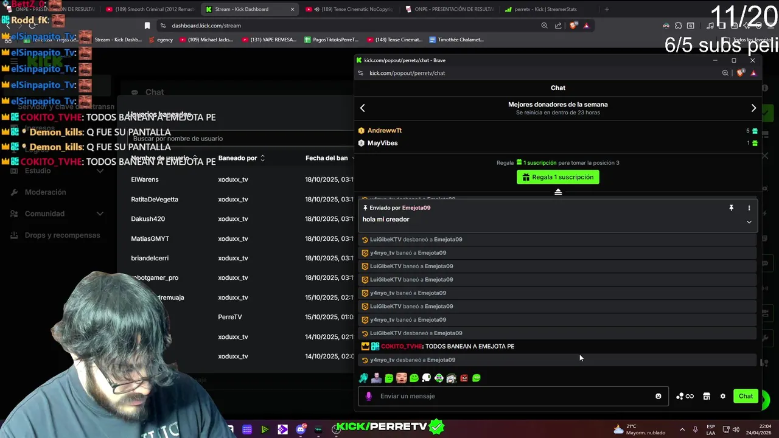The width and height of the screenshot is (779, 438).
Task: Open chat settings gear icon
Action: pos(722,396)
